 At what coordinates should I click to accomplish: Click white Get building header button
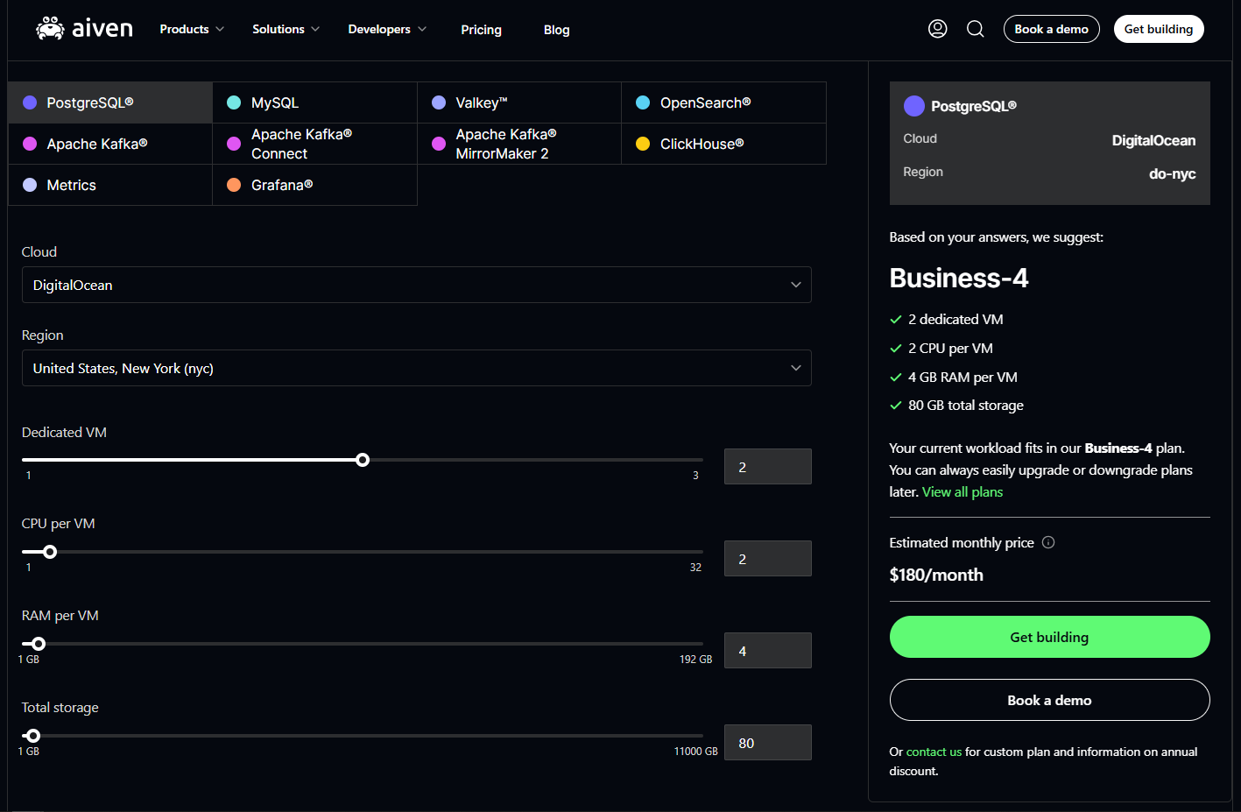(x=1159, y=29)
